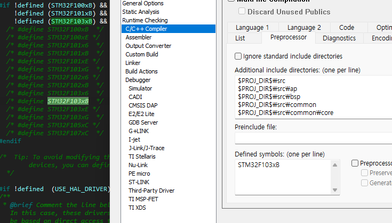Toggle Generate #line directives checkbox
Viewport: 392px width, 223px height.
[364, 183]
